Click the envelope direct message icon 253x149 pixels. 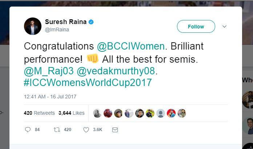click(115, 130)
